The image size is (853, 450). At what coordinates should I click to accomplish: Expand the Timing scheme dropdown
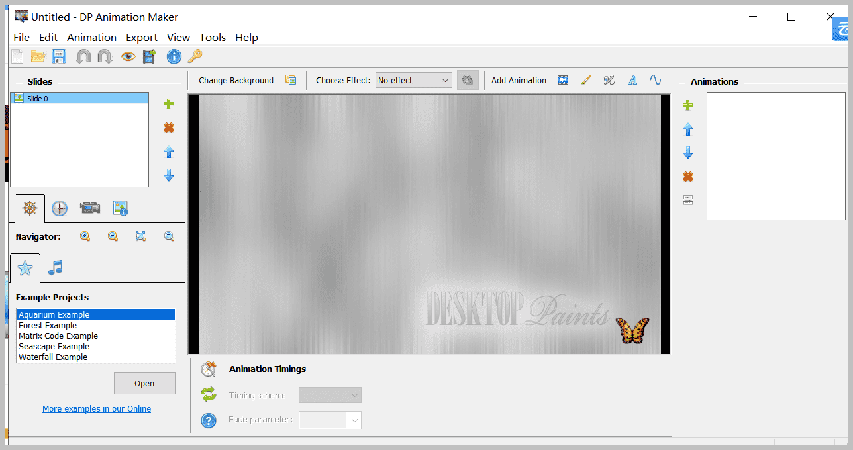pyautogui.click(x=329, y=394)
